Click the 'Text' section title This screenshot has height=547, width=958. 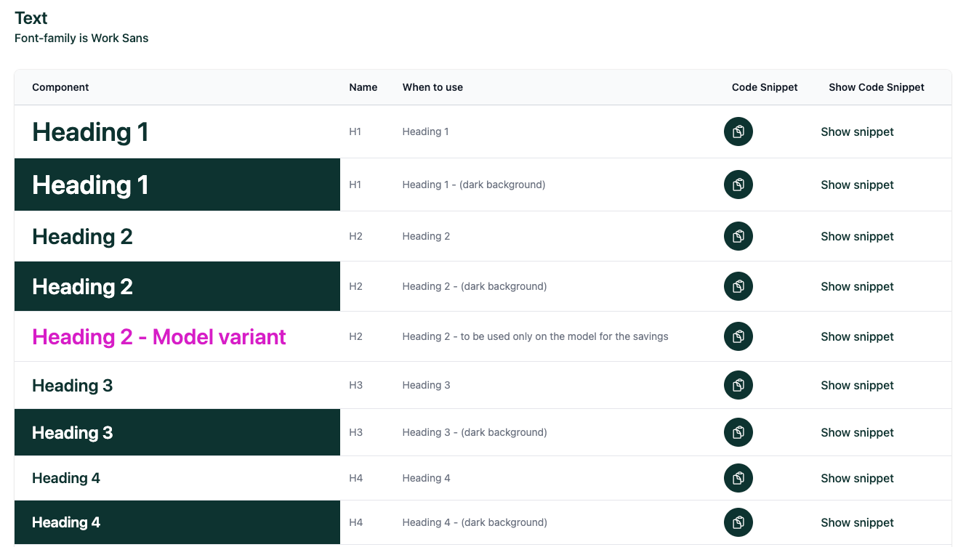click(x=31, y=18)
